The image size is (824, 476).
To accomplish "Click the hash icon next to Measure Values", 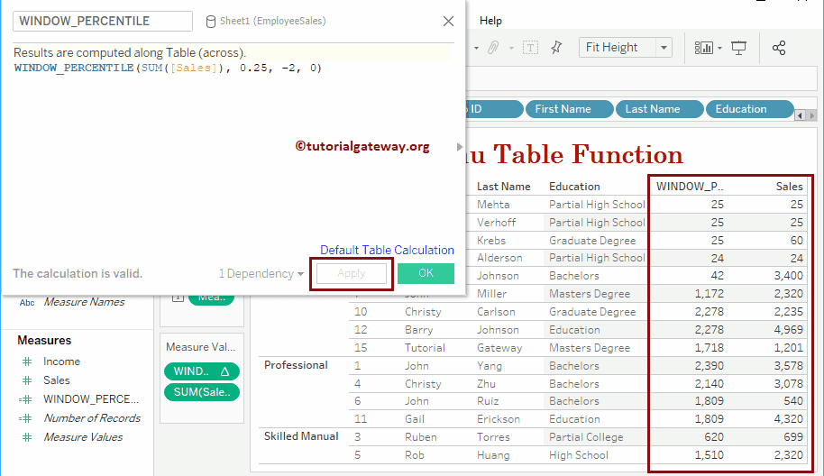I will click(27, 437).
